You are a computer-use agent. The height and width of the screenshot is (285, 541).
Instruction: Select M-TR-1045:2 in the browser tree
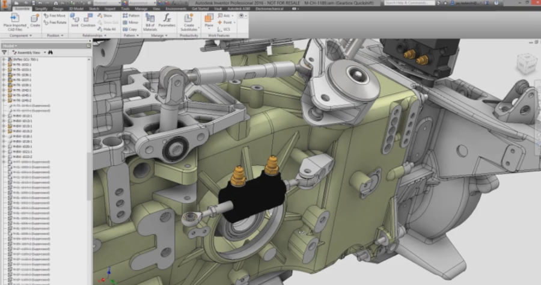coord(22,100)
